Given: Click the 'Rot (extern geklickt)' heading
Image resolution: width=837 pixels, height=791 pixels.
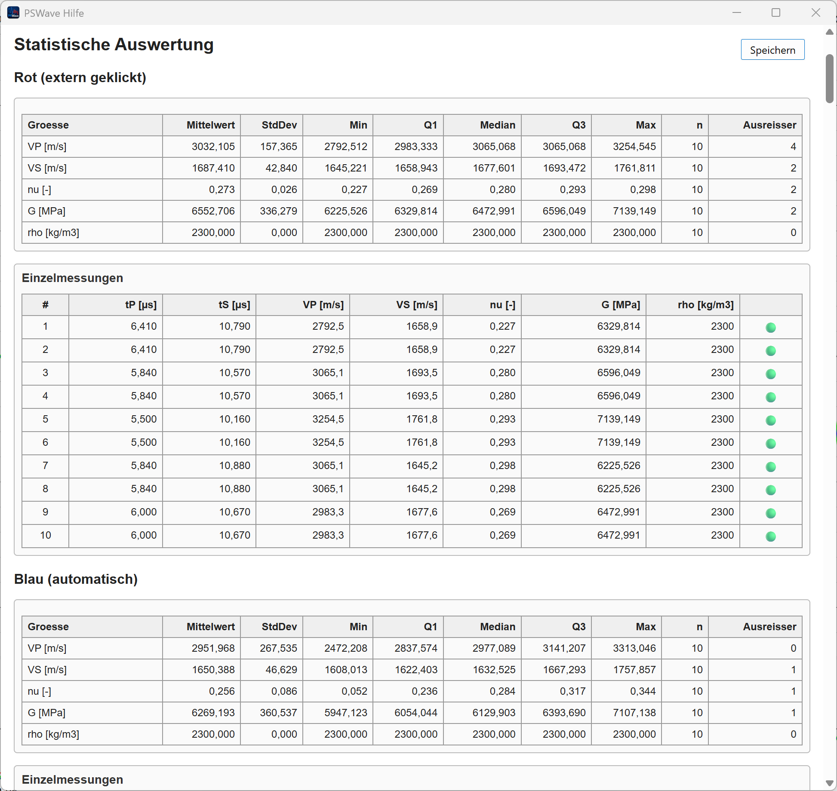Looking at the screenshot, I should tap(80, 77).
